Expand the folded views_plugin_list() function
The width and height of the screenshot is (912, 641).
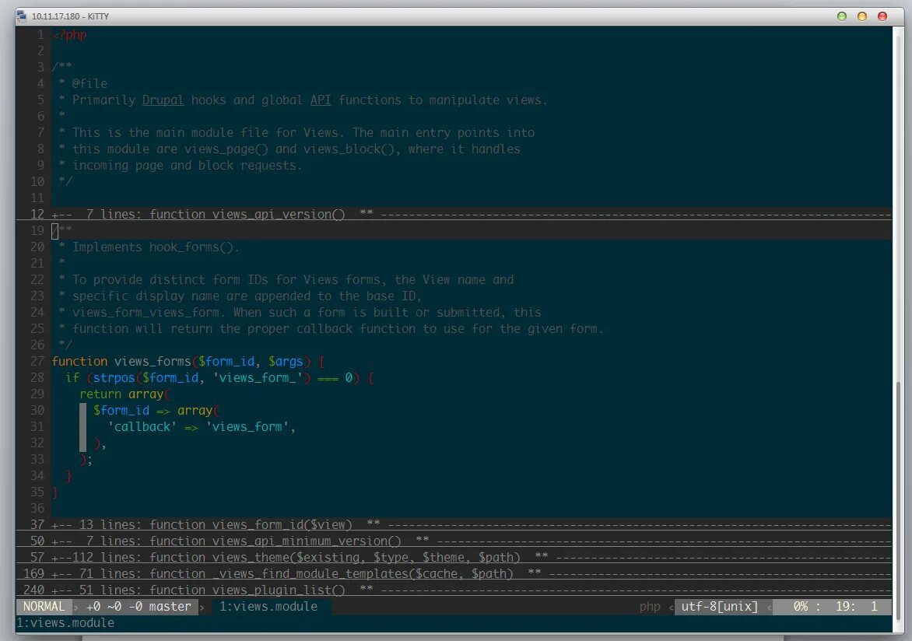(x=454, y=590)
